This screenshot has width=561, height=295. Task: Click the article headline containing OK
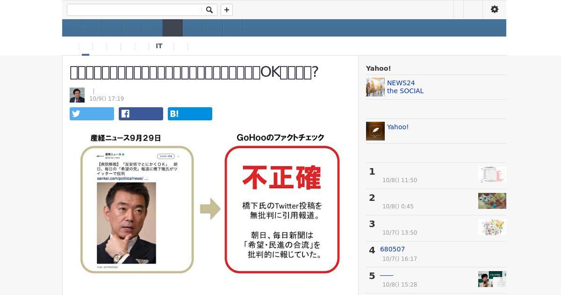click(x=194, y=72)
